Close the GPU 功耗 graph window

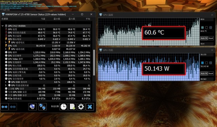tap(212, 50)
